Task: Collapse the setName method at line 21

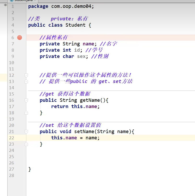Action: (26, 132)
